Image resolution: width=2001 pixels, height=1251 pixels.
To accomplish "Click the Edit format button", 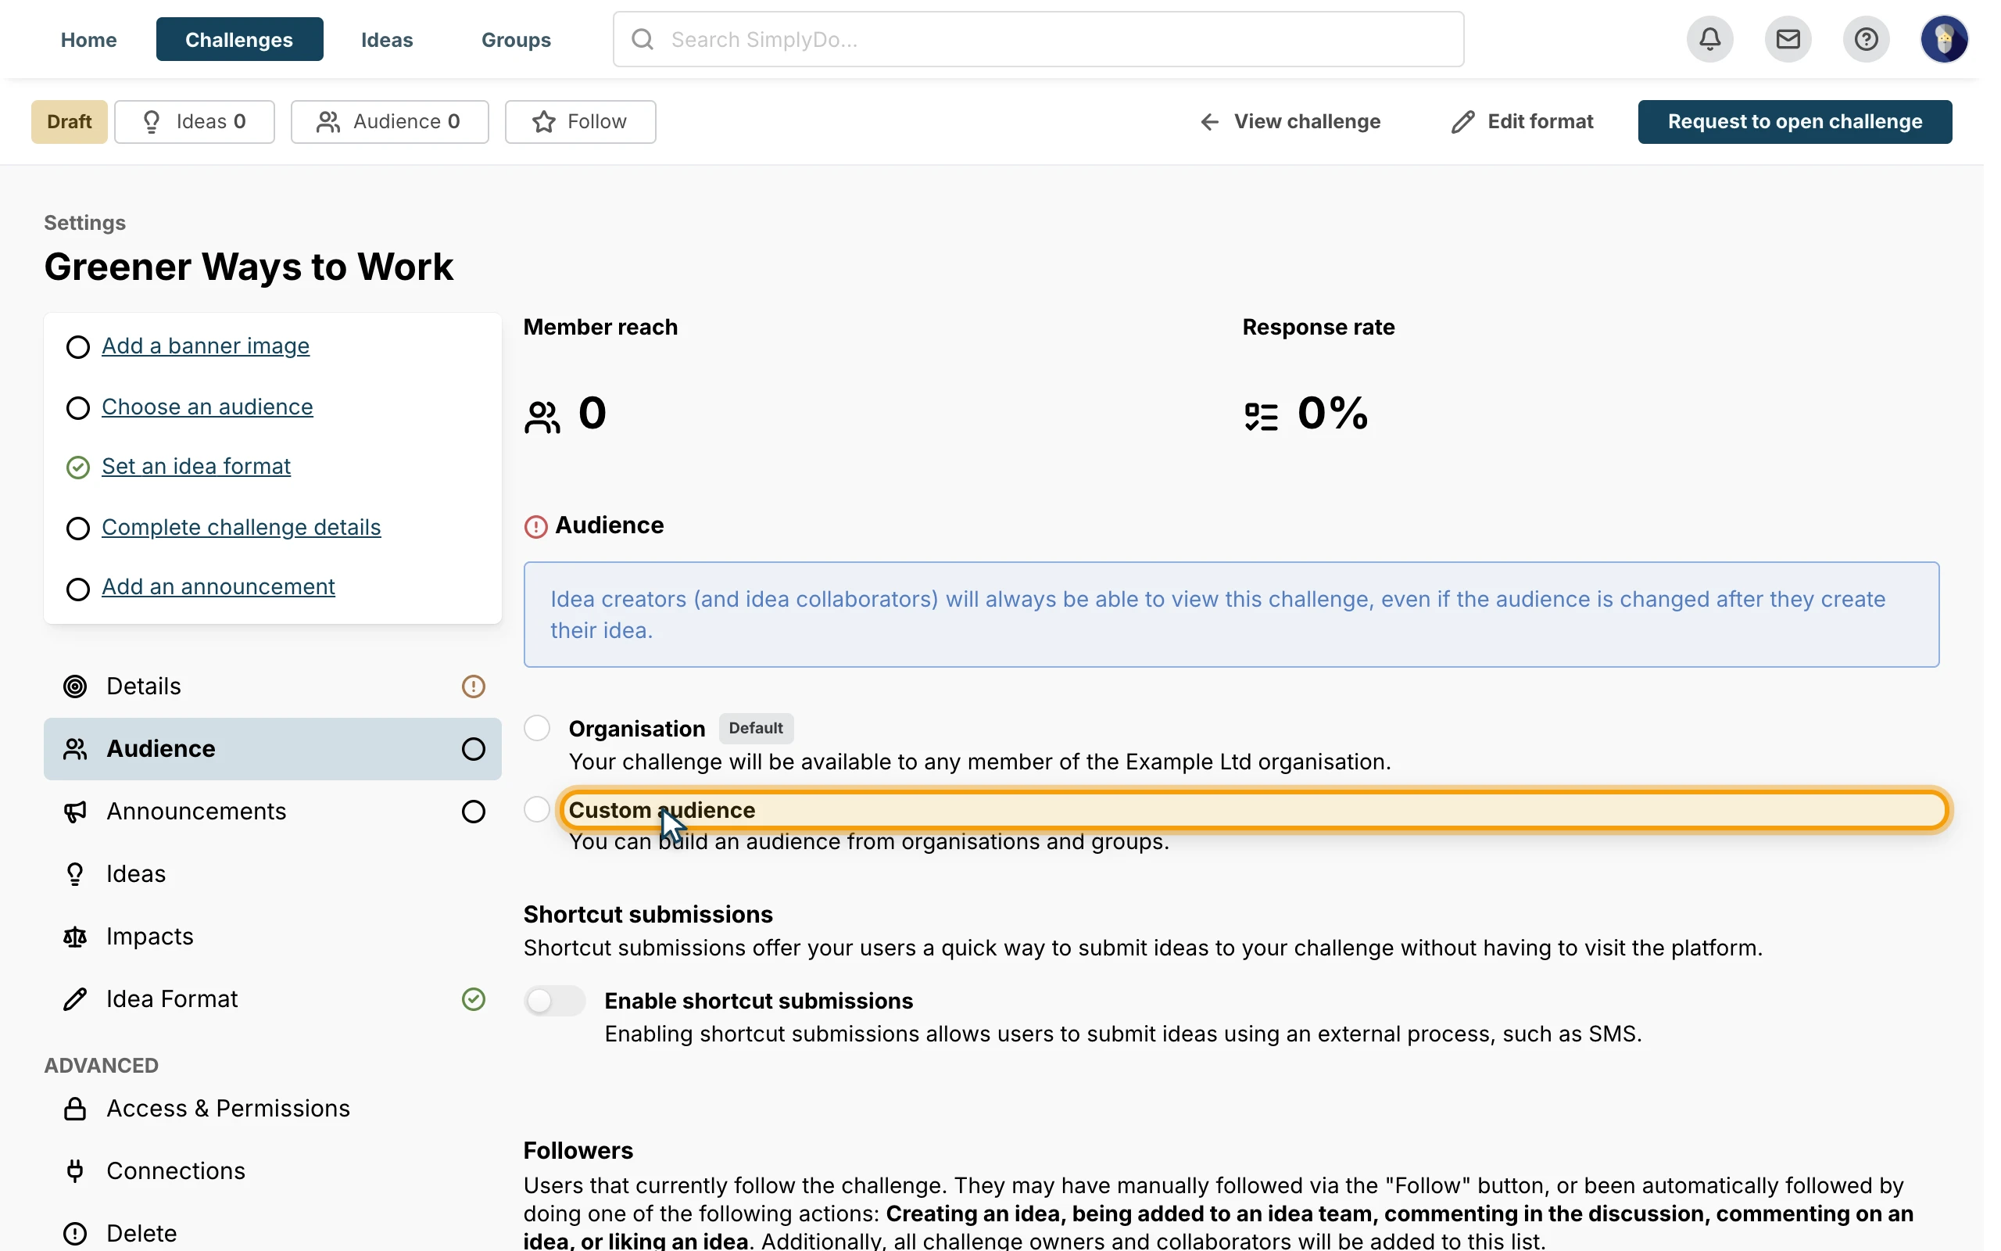I will tap(1523, 122).
